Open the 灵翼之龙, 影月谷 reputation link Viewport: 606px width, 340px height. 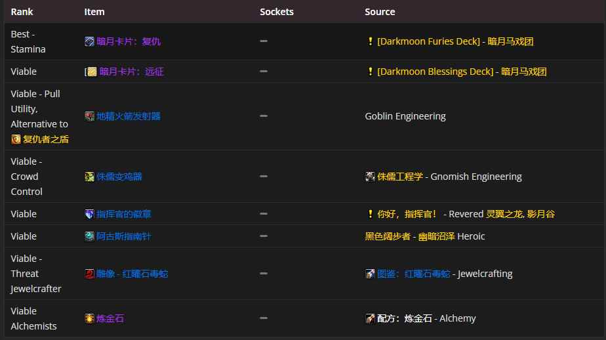520,214
